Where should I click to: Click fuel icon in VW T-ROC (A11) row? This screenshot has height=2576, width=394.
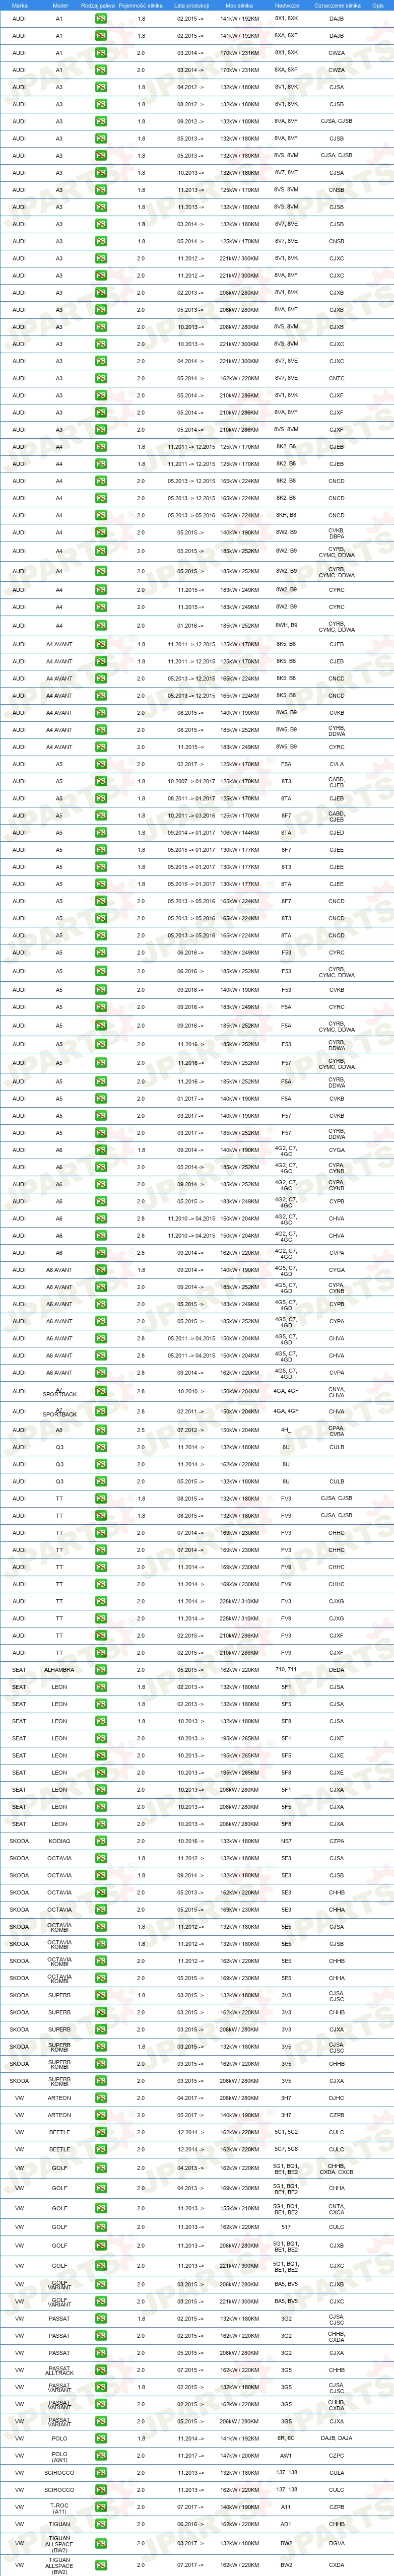coord(101,2507)
